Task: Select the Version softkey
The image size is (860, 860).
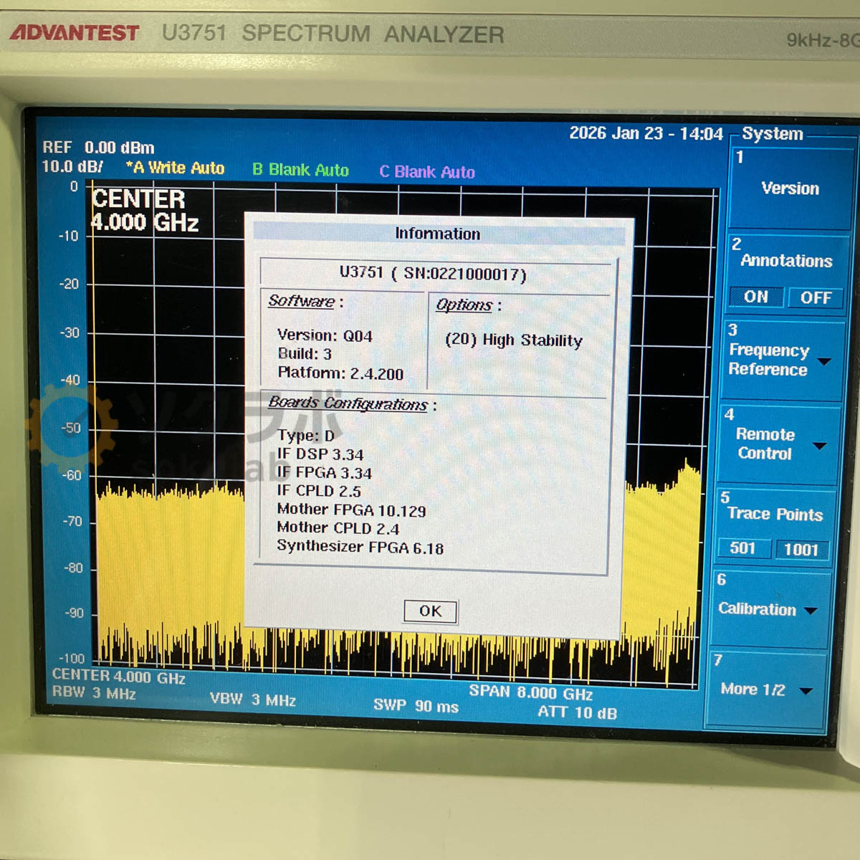Action: coord(789,188)
